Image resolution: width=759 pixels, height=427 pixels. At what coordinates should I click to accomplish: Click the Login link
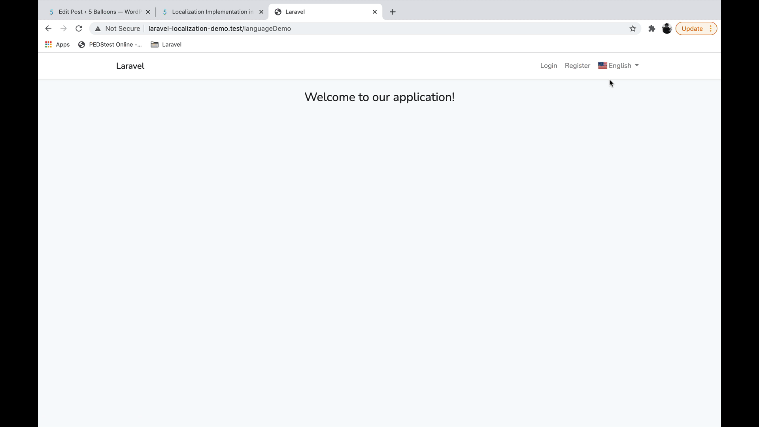click(x=548, y=66)
